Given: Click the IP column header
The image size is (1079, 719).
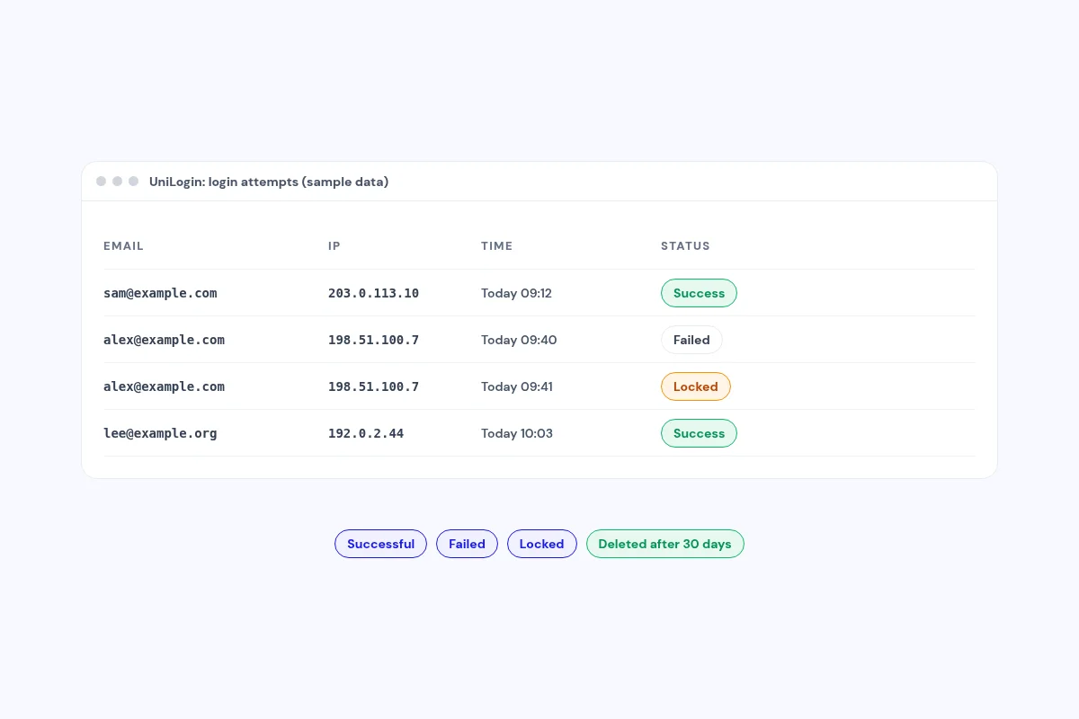Looking at the screenshot, I should pos(334,246).
